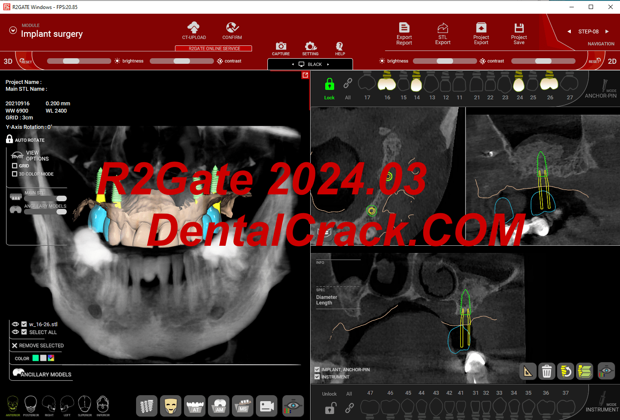Toggle upper jaw Lock icon
Viewport: 620px width, 420px height.
(329, 84)
